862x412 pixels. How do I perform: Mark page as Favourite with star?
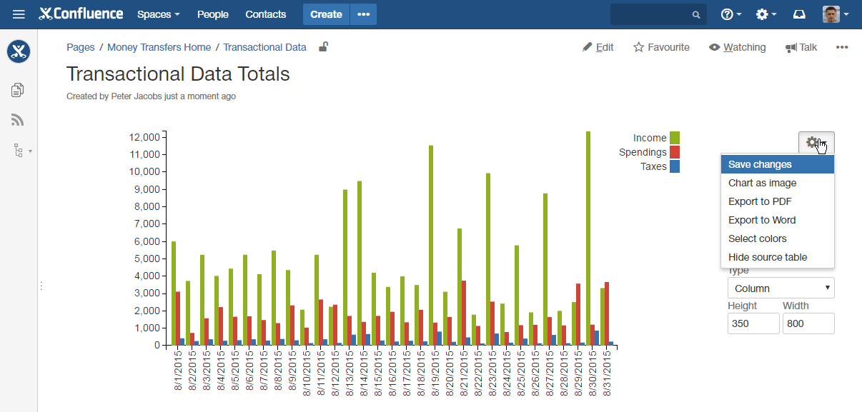tap(661, 47)
